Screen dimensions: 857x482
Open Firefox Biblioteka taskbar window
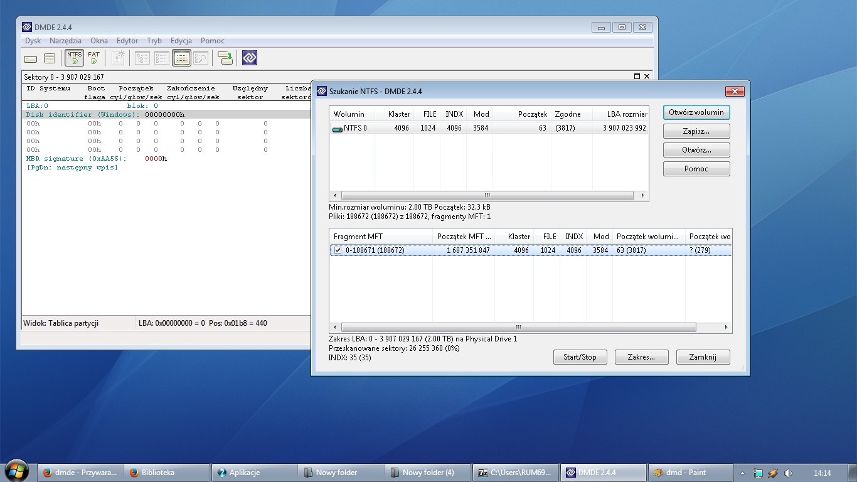tap(166, 473)
